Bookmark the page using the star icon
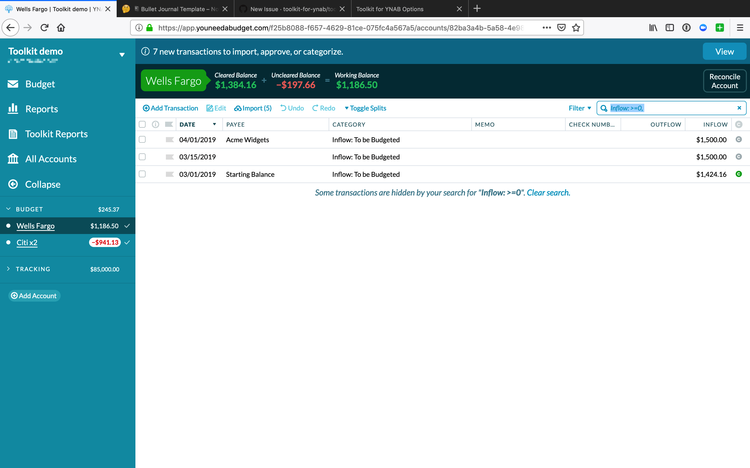Screen dimensions: 750x468 point(576,27)
